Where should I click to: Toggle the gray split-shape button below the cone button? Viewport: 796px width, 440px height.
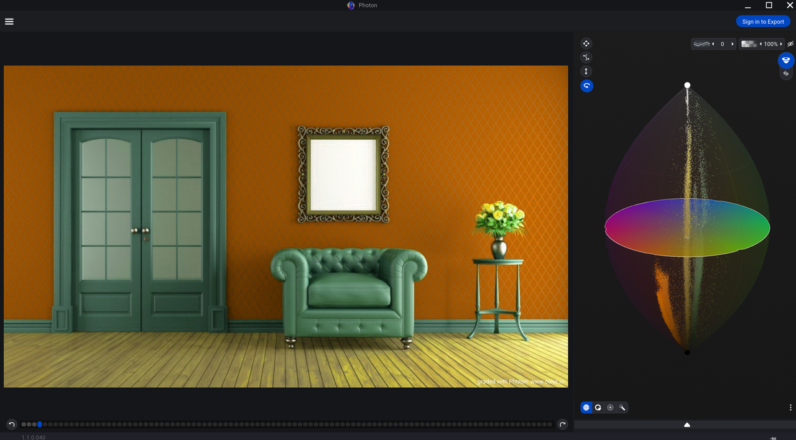point(786,73)
